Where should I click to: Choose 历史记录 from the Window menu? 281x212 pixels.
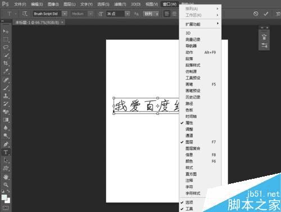tap(201, 97)
